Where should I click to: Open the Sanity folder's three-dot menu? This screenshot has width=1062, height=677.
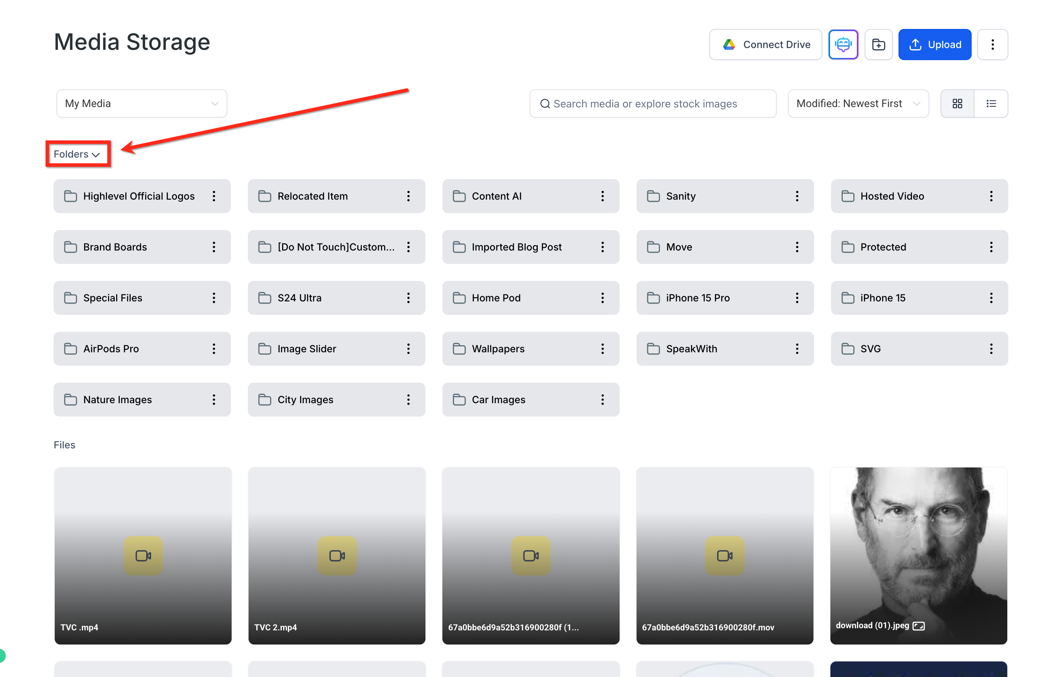click(796, 196)
